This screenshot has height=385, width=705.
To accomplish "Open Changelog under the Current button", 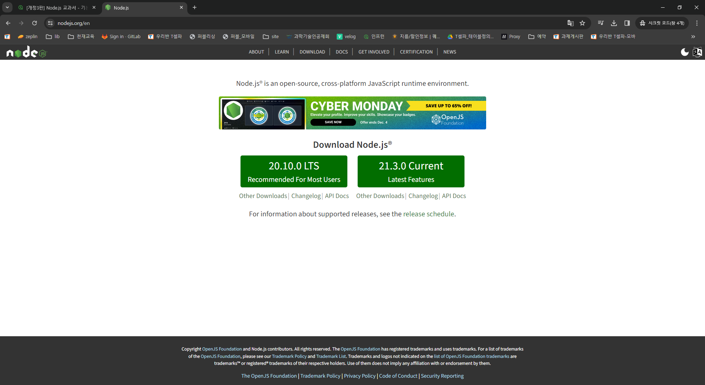I will [423, 196].
